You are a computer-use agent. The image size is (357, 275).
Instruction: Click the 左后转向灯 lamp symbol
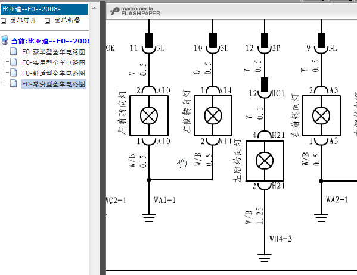tap(265, 161)
